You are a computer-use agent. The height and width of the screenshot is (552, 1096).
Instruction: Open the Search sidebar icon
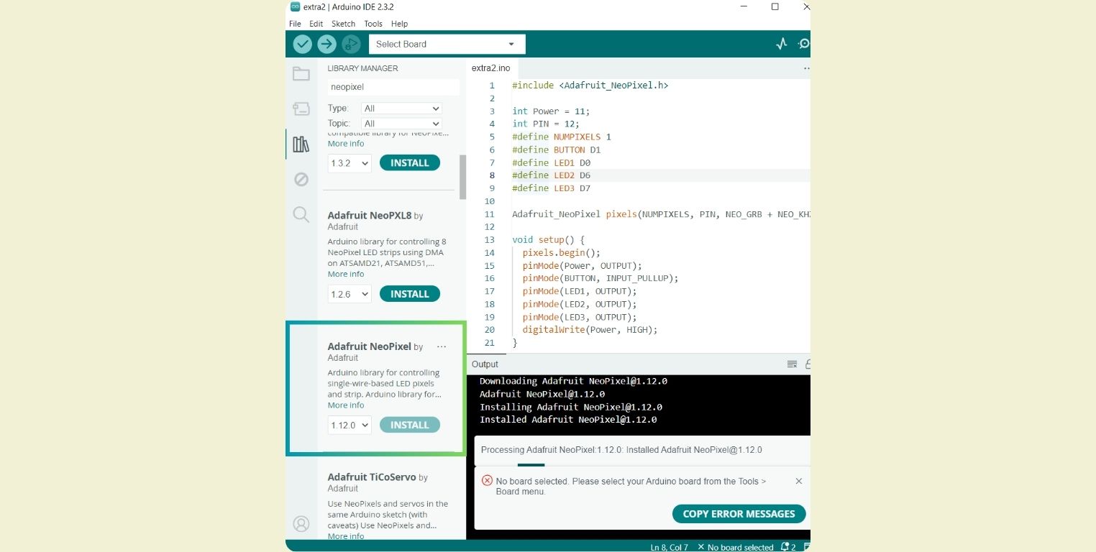tap(301, 214)
